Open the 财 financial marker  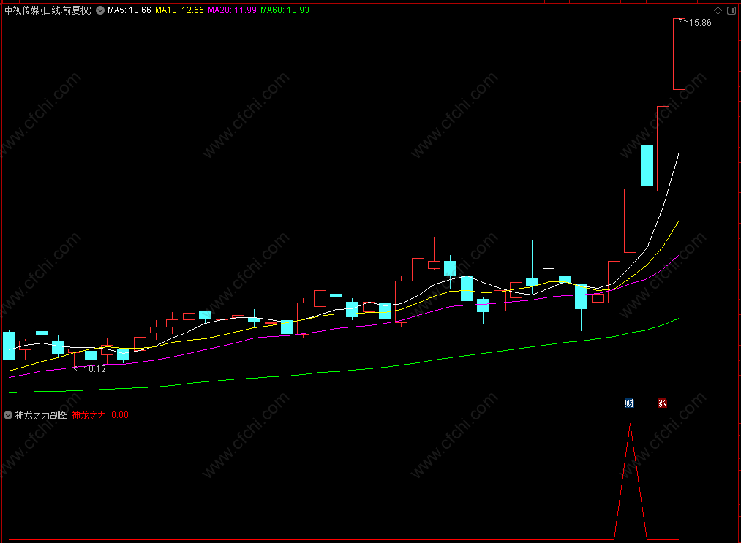click(x=629, y=403)
